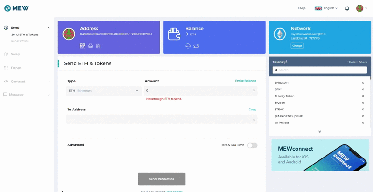
Task: Click the UK flag icon
Action: [318, 8]
